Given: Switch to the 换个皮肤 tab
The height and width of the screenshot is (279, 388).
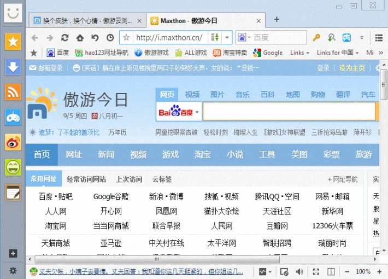Looking at the screenshot, I should click(x=87, y=21).
